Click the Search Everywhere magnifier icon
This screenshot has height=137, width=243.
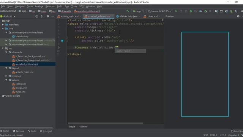click(x=241, y=11)
